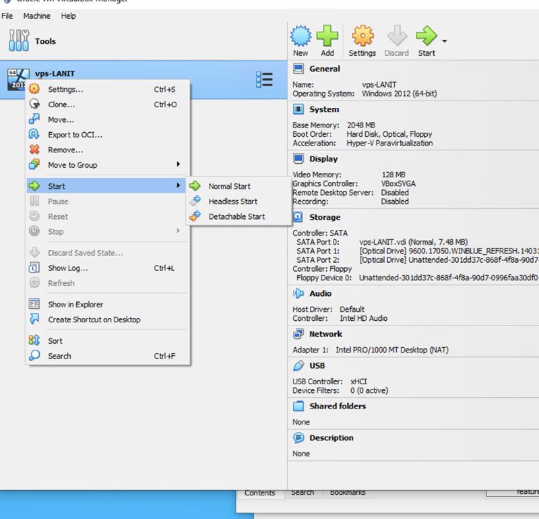Select Show in Explorer menu entry
This screenshot has width=539, height=519.
108,305
